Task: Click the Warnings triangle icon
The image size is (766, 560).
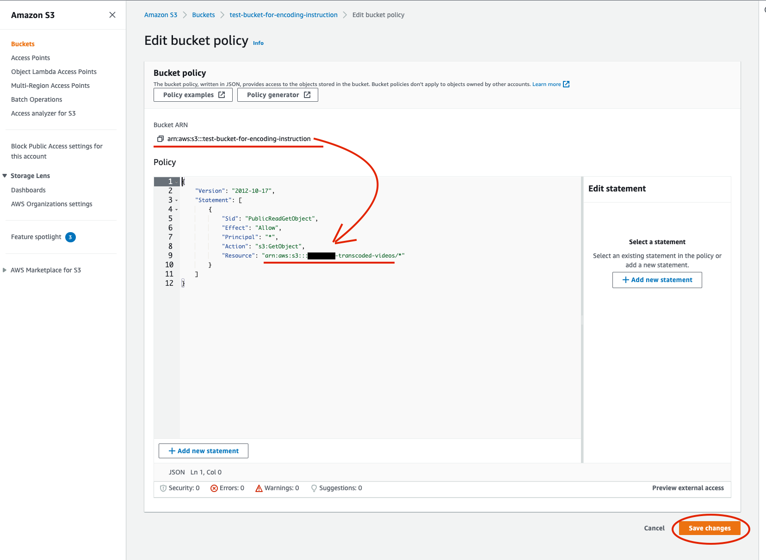Action: [x=259, y=488]
